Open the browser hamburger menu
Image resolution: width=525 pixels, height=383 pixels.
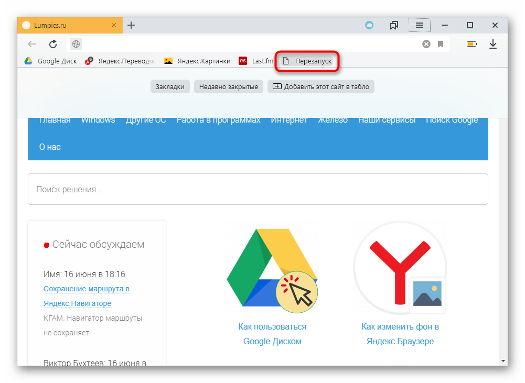(x=420, y=25)
